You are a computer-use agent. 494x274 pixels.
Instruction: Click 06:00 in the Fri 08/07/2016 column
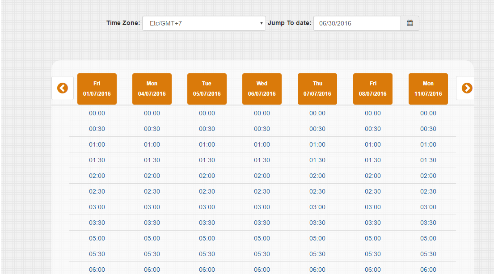pos(373,270)
